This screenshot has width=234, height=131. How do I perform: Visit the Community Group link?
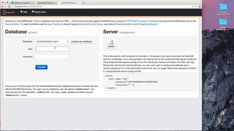click(94, 24)
